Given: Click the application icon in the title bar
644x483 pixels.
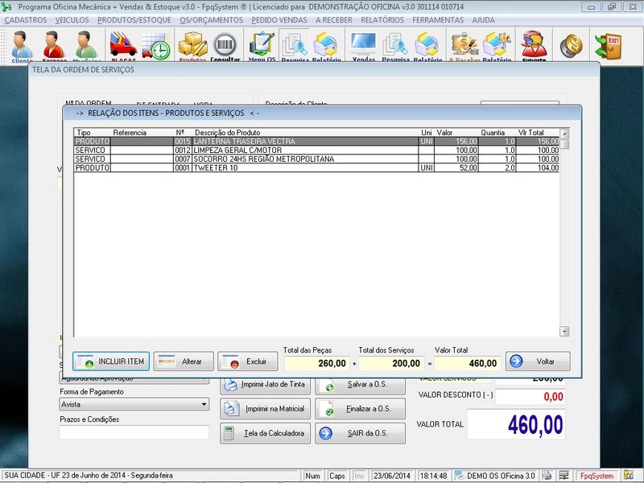Looking at the screenshot, I should coord(7,6).
